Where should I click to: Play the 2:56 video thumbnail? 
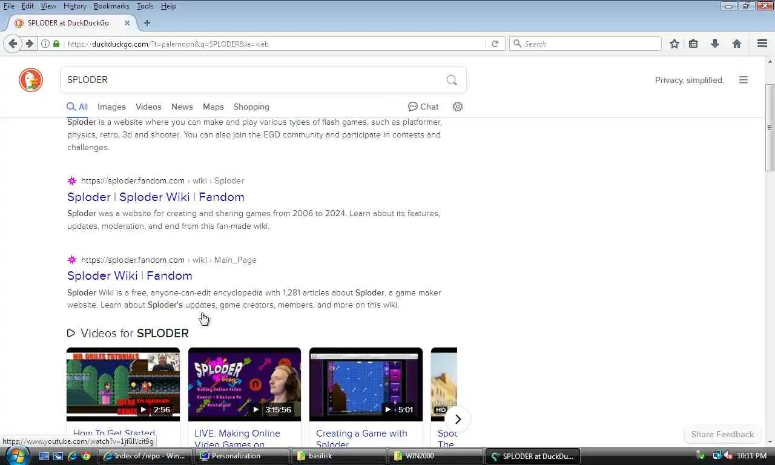123,384
